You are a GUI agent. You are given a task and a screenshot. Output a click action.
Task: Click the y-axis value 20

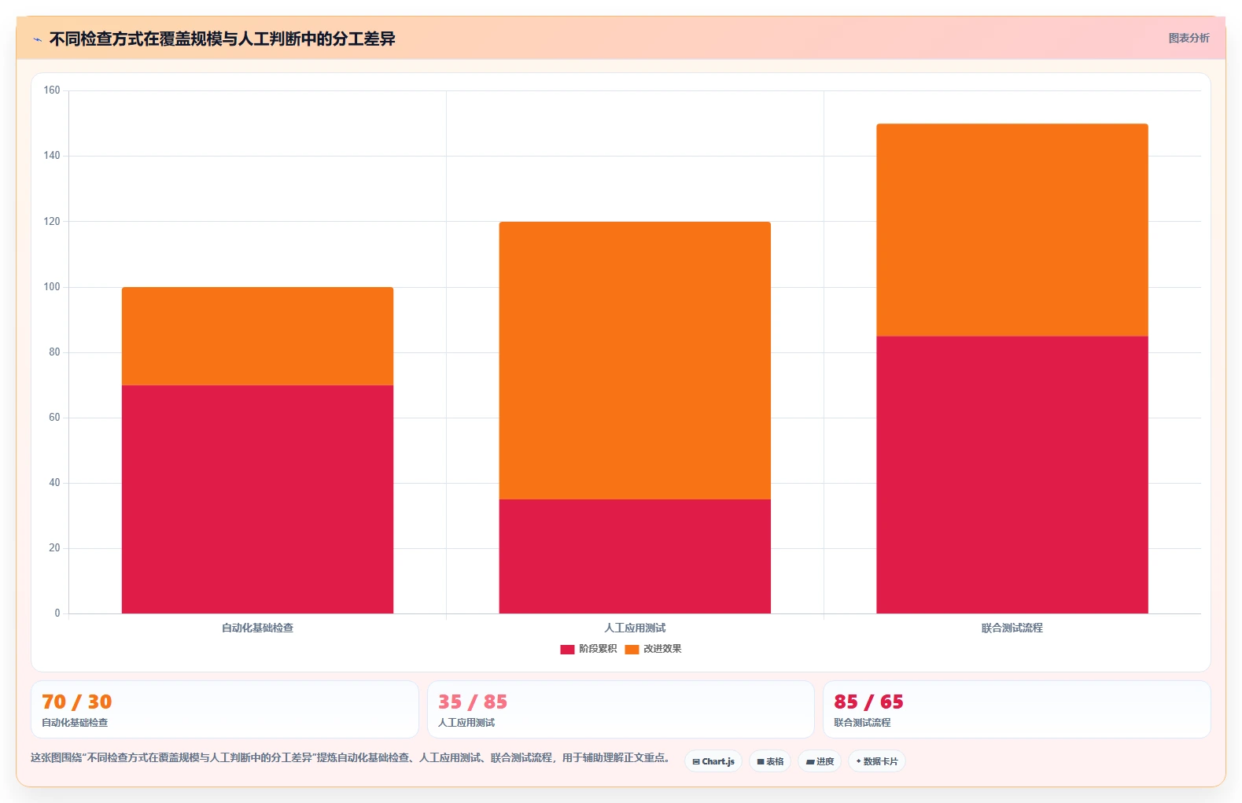point(54,548)
